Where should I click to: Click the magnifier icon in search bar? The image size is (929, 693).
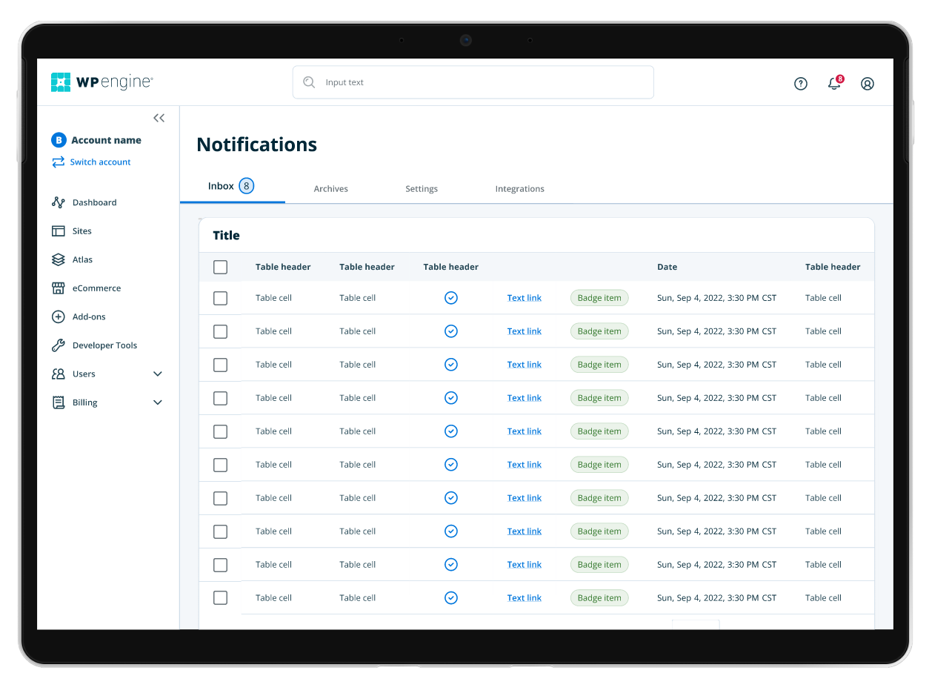tap(309, 82)
